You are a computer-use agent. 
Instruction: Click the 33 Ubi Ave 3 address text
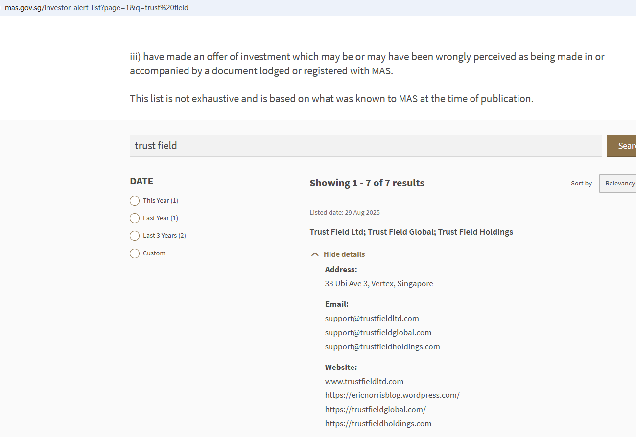click(378, 284)
